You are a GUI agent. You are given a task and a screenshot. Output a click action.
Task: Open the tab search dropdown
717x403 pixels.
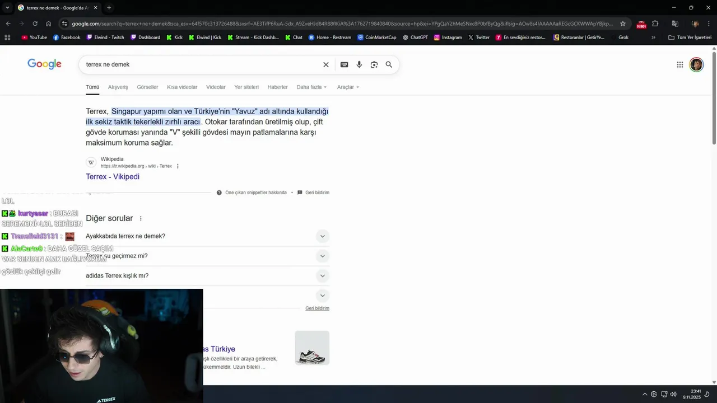coord(7,8)
